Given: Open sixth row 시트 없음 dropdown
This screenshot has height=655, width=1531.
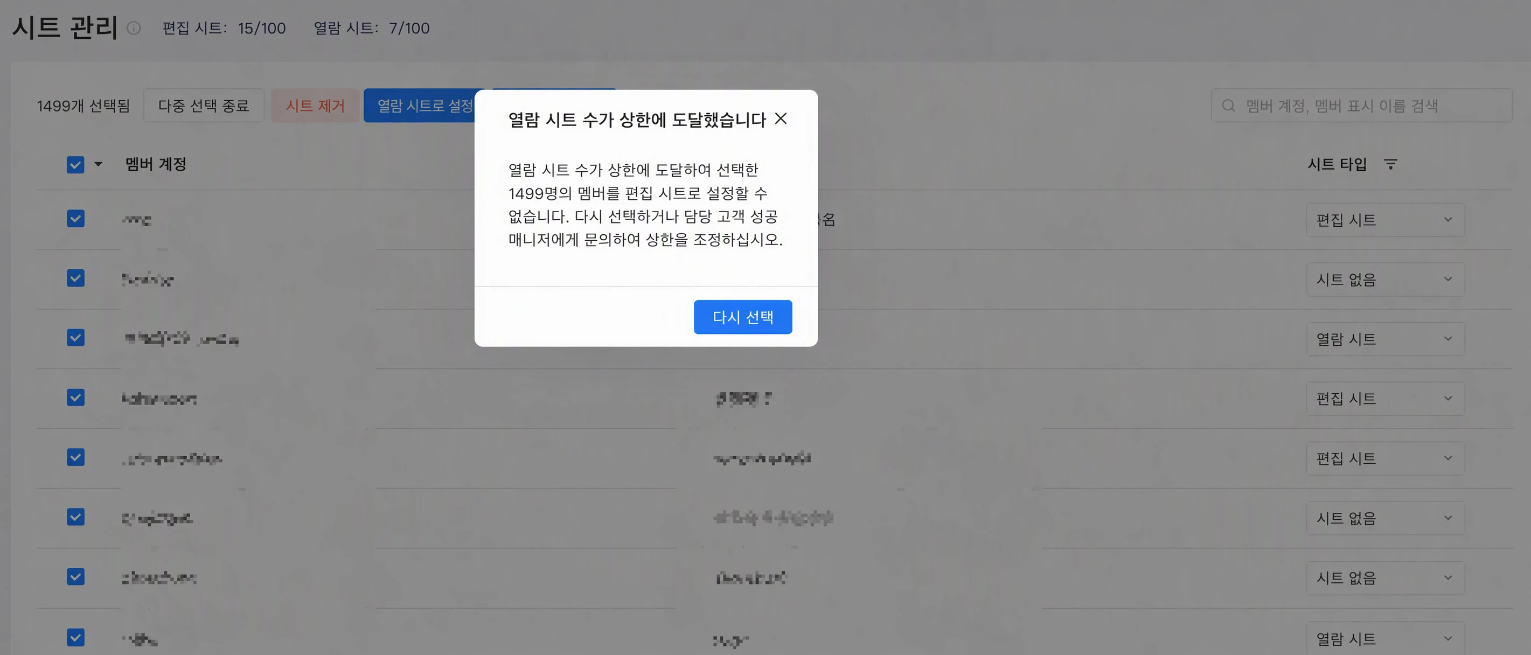Looking at the screenshot, I should point(1386,518).
